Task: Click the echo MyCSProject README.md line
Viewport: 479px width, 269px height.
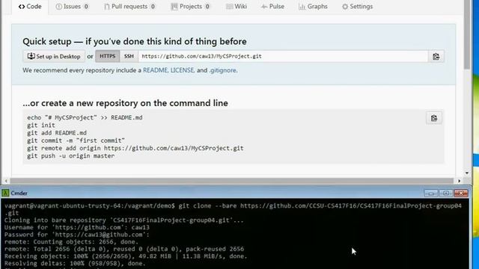Action: (x=85, y=118)
